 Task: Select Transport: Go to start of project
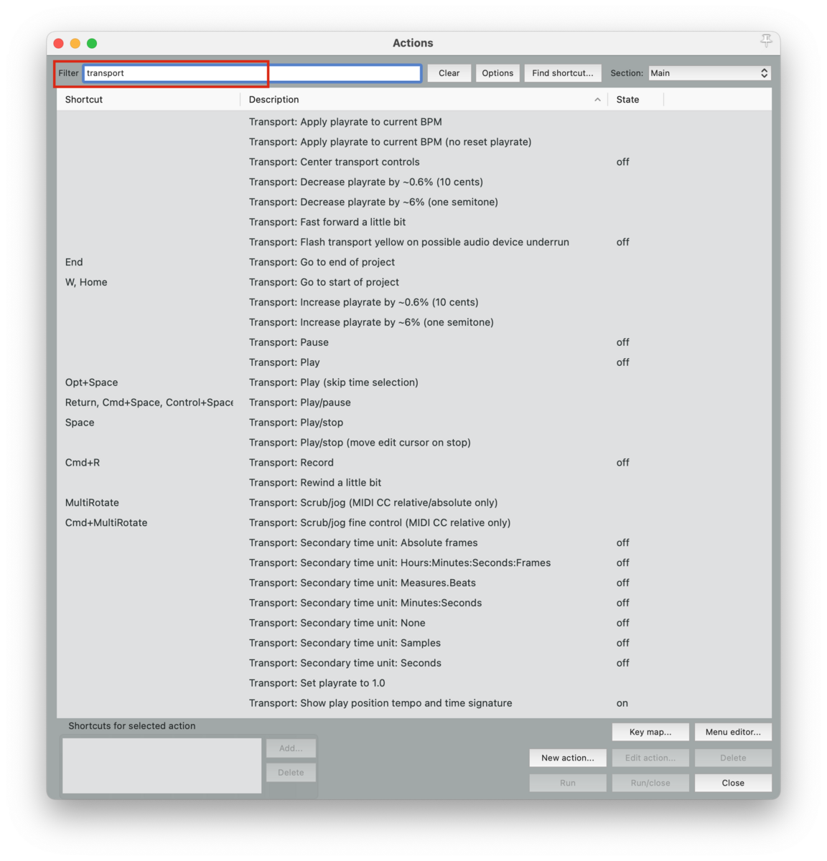pyautogui.click(x=324, y=283)
